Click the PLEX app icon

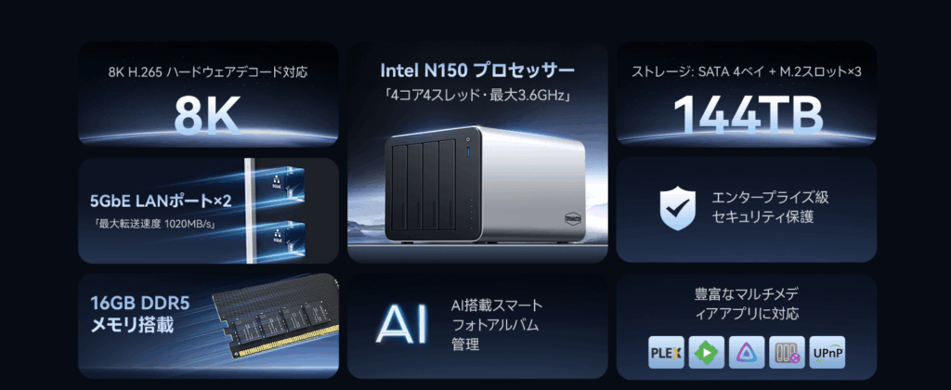coord(666,353)
